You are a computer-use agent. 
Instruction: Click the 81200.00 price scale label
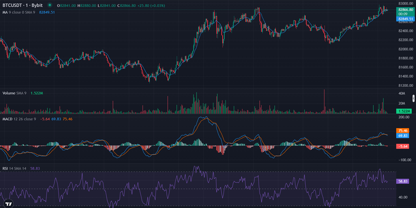[x=406, y=86]
